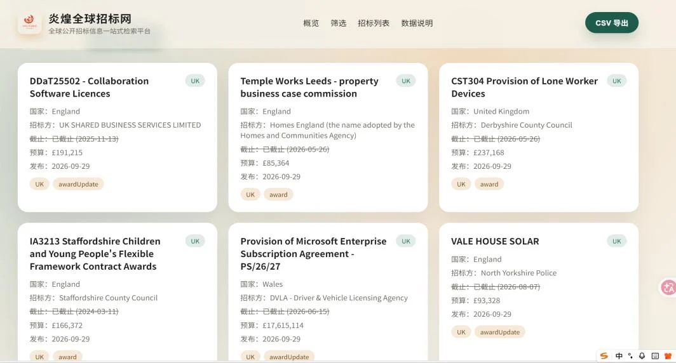Click the award tag on IA3213 Staffordshire card
This screenshot has width=676, height=363.
[68, 357]
